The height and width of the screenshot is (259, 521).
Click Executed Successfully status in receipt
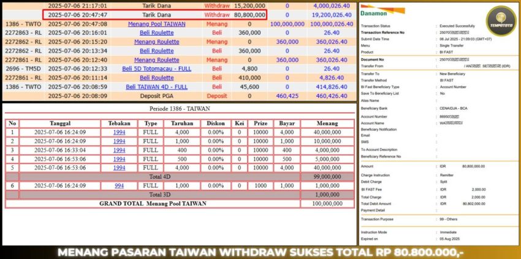click(457, 26)
